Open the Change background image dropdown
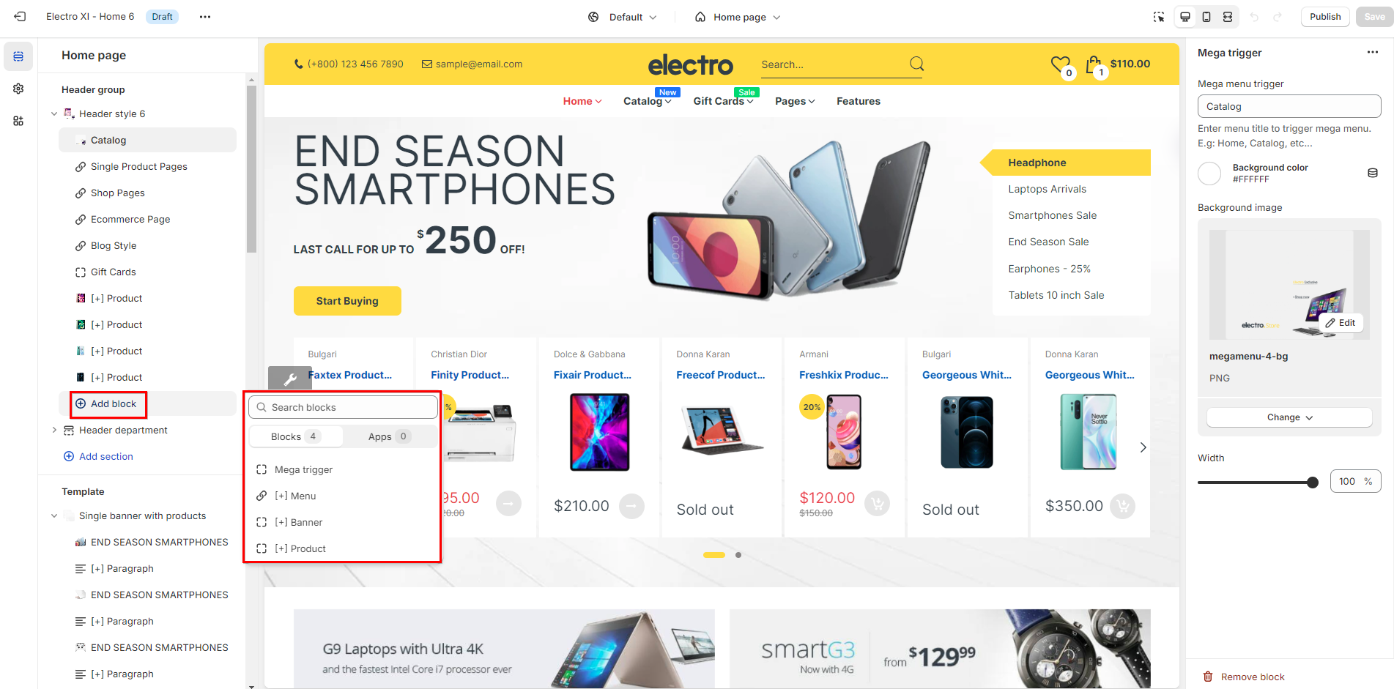The width and height of the screenshot is (1394, 689). click(1289, 417)
